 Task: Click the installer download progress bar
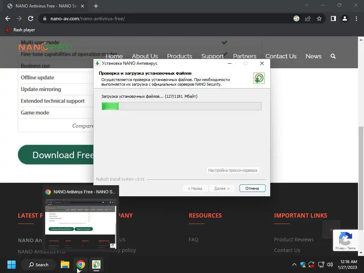coord(182,106)
